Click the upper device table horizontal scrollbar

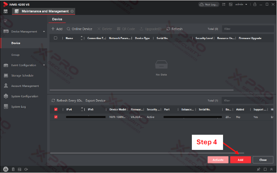coord(141,90)
